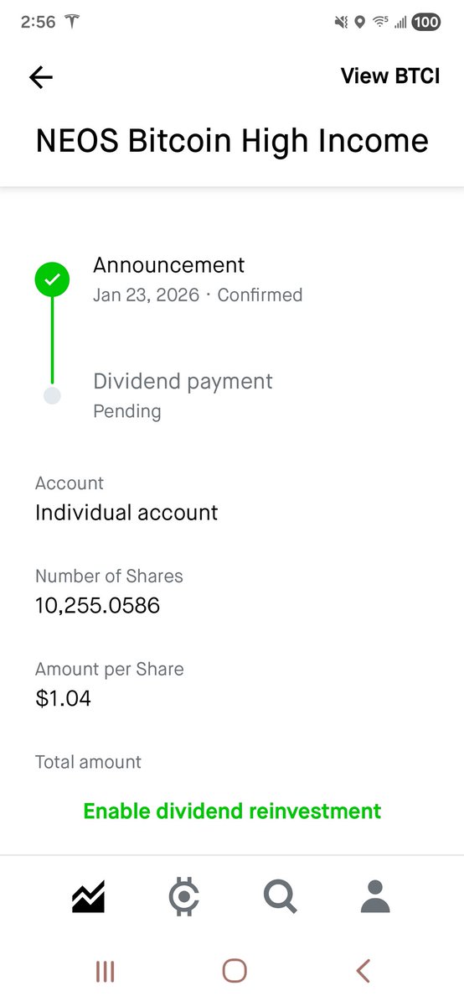464x1007 pixels.
Task: Tap the Android home button icon
Action: point(235,972)
